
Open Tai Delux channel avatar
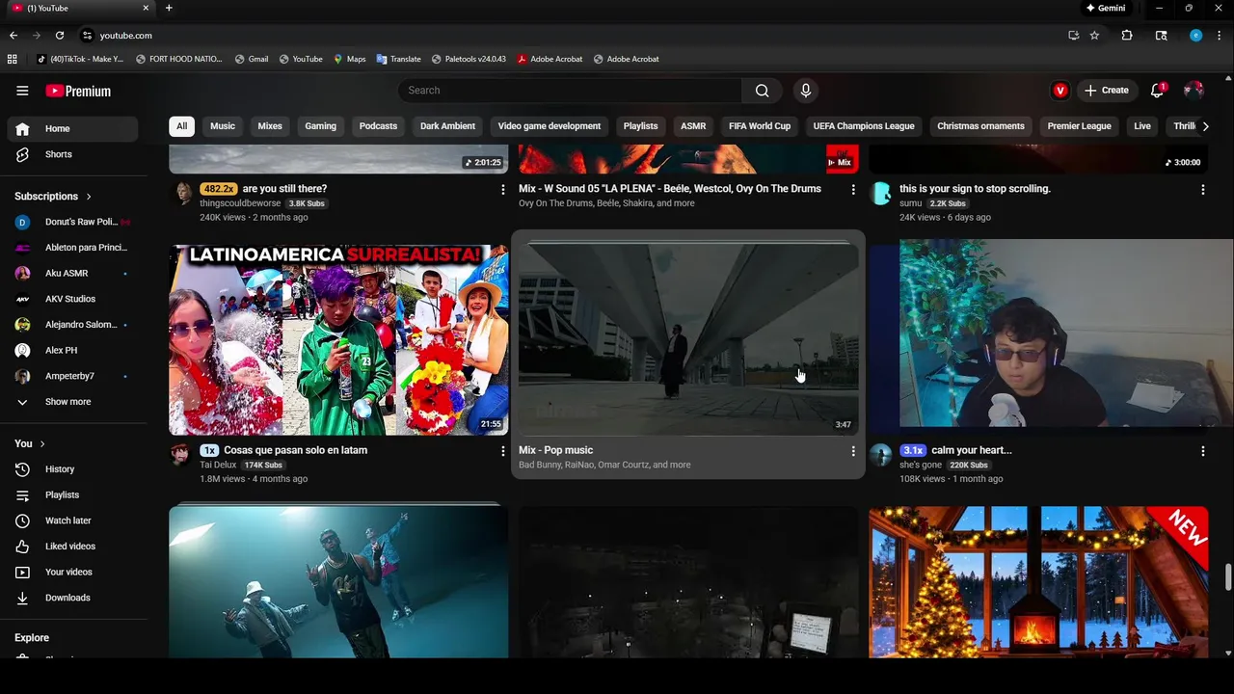(x=180, y=454)
